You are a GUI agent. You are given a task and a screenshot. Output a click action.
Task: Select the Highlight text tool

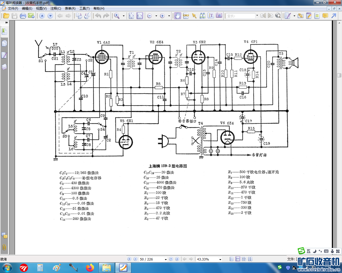click(317, 16)
